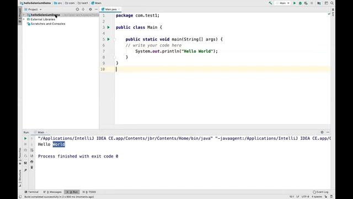The image size is (353, 199).
Task: Click the src folder breadcrumb
Action: coord(58,3)
